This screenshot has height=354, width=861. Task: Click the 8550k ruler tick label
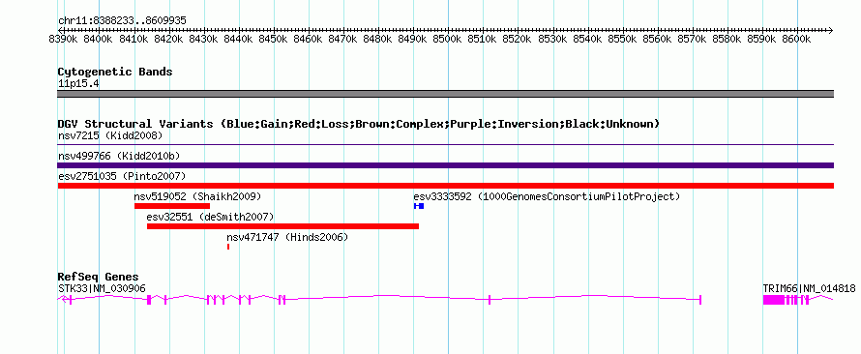click(623, 39)
